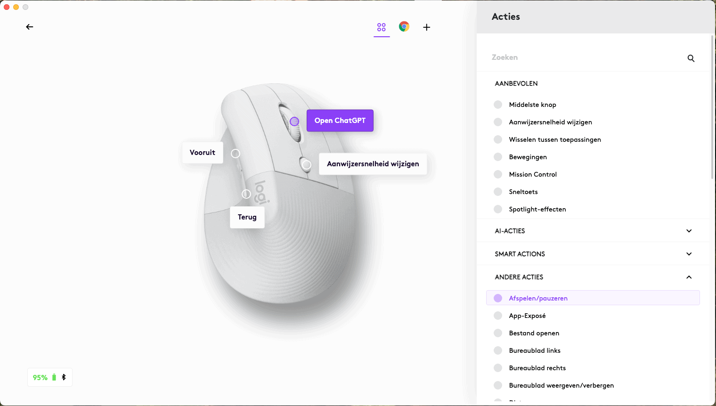
Task: Select the scroll wheel button hotspot
Action: coord(294,122)
